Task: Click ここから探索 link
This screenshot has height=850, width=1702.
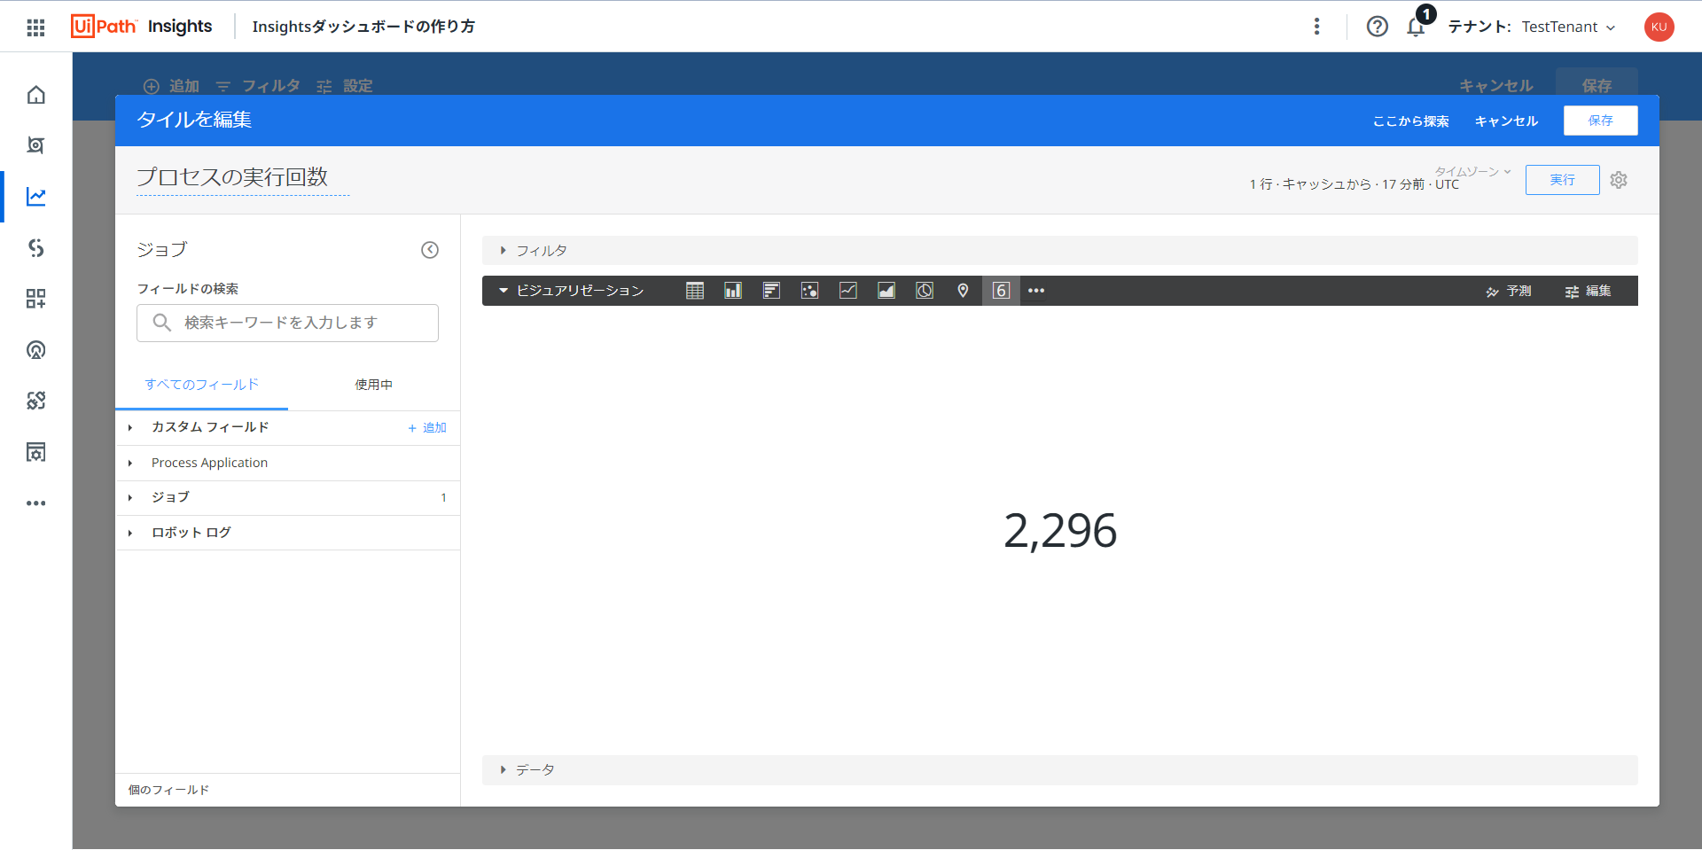Action: tap(1410, 121)
